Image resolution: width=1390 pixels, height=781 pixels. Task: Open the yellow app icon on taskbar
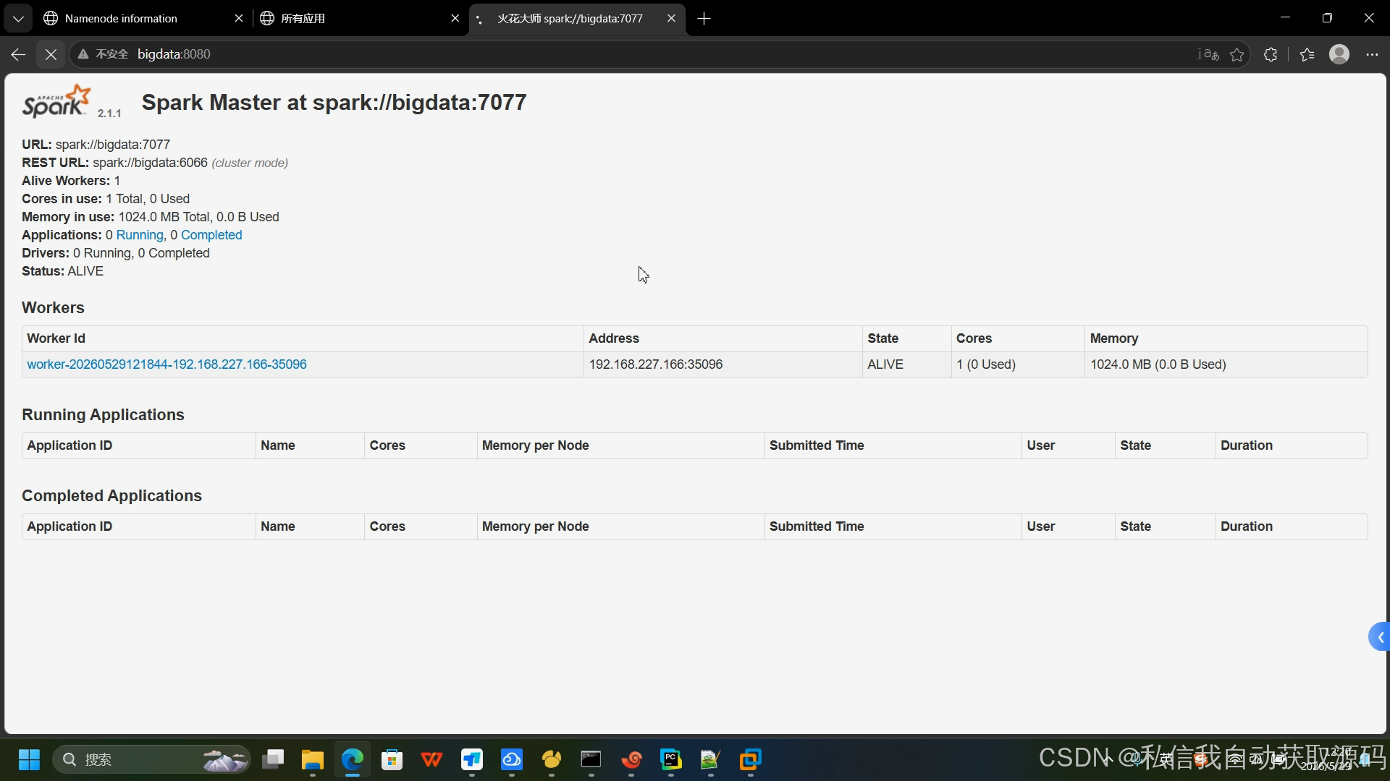point(552,760)
